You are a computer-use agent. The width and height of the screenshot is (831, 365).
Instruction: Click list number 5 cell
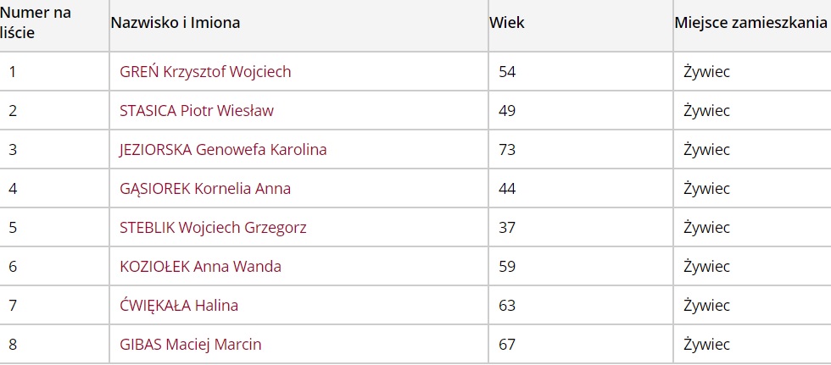(x=13, y=228)
